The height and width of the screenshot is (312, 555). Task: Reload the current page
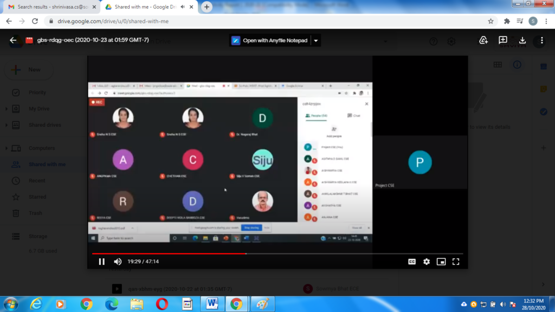click(35, 21)
